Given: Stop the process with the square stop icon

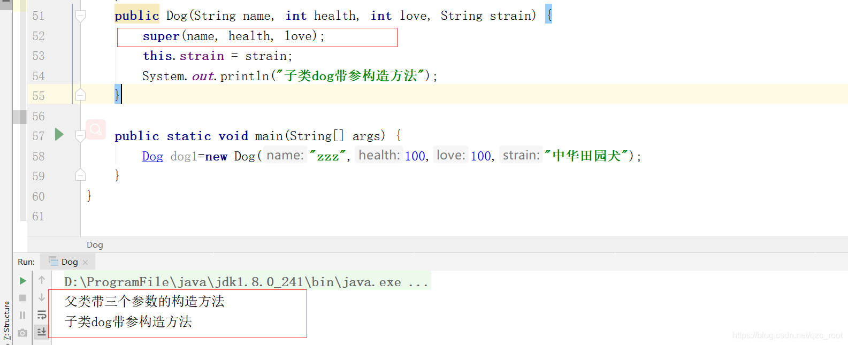Looking at the screenshot, I should point(22,298).
